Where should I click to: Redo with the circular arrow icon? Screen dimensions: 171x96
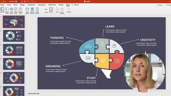32,1
